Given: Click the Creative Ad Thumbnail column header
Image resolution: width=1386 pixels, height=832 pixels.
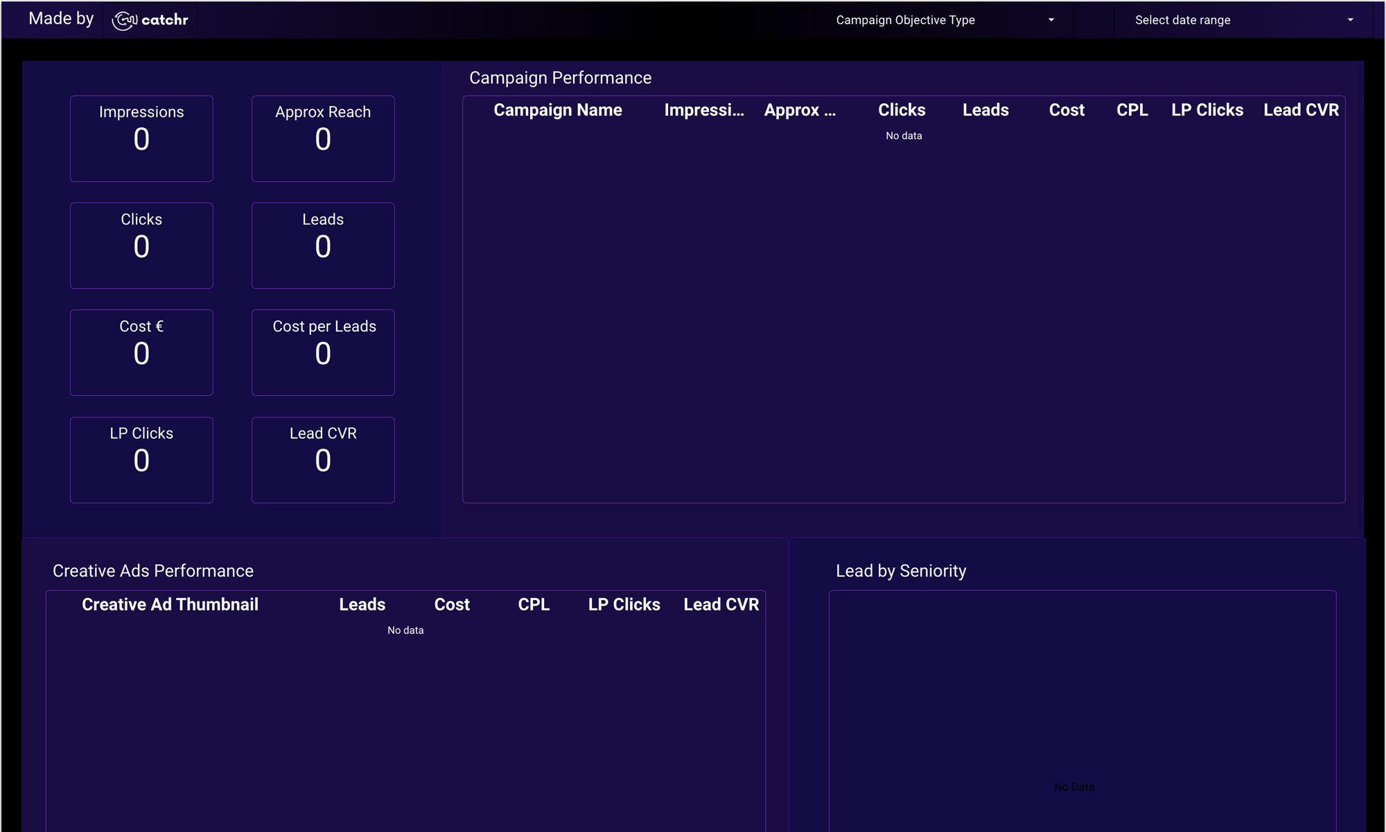Looking at the screenshot, I should [x=170, y=604].
